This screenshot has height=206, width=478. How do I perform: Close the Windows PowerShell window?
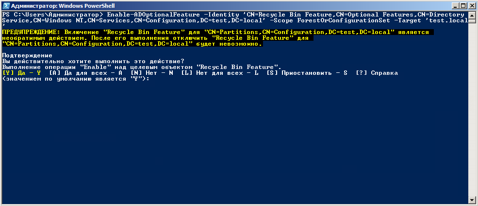click(471, 6)
